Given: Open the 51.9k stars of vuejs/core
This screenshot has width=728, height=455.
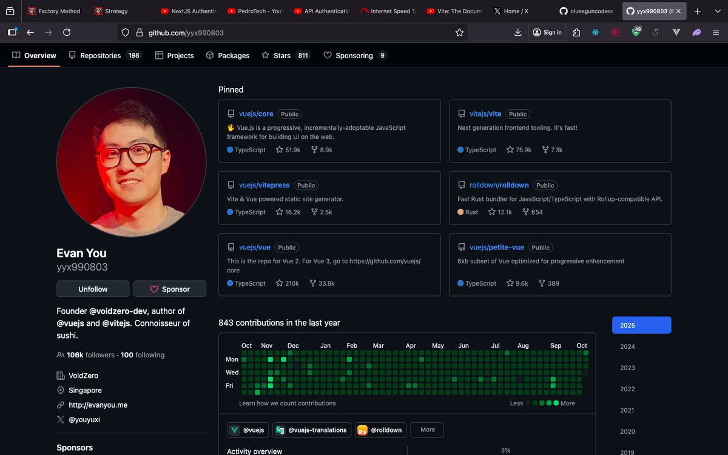Looking at the screenshot, I should pos(288,150).
